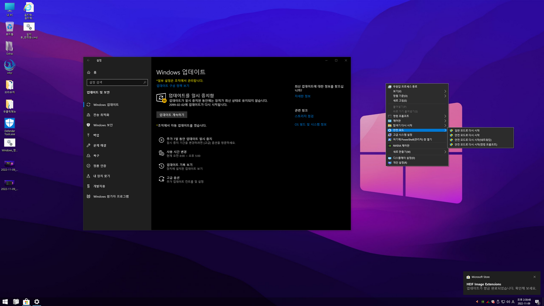The width and height of the screenshot is (544, 306).
Task: Select 개발자용 in Settings sidebar
Action: pos(117,186)
